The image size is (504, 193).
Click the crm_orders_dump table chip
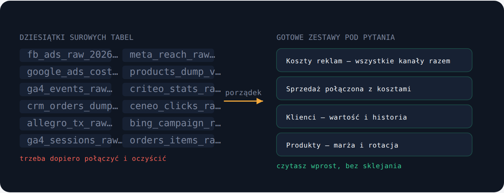click(65, 106)
